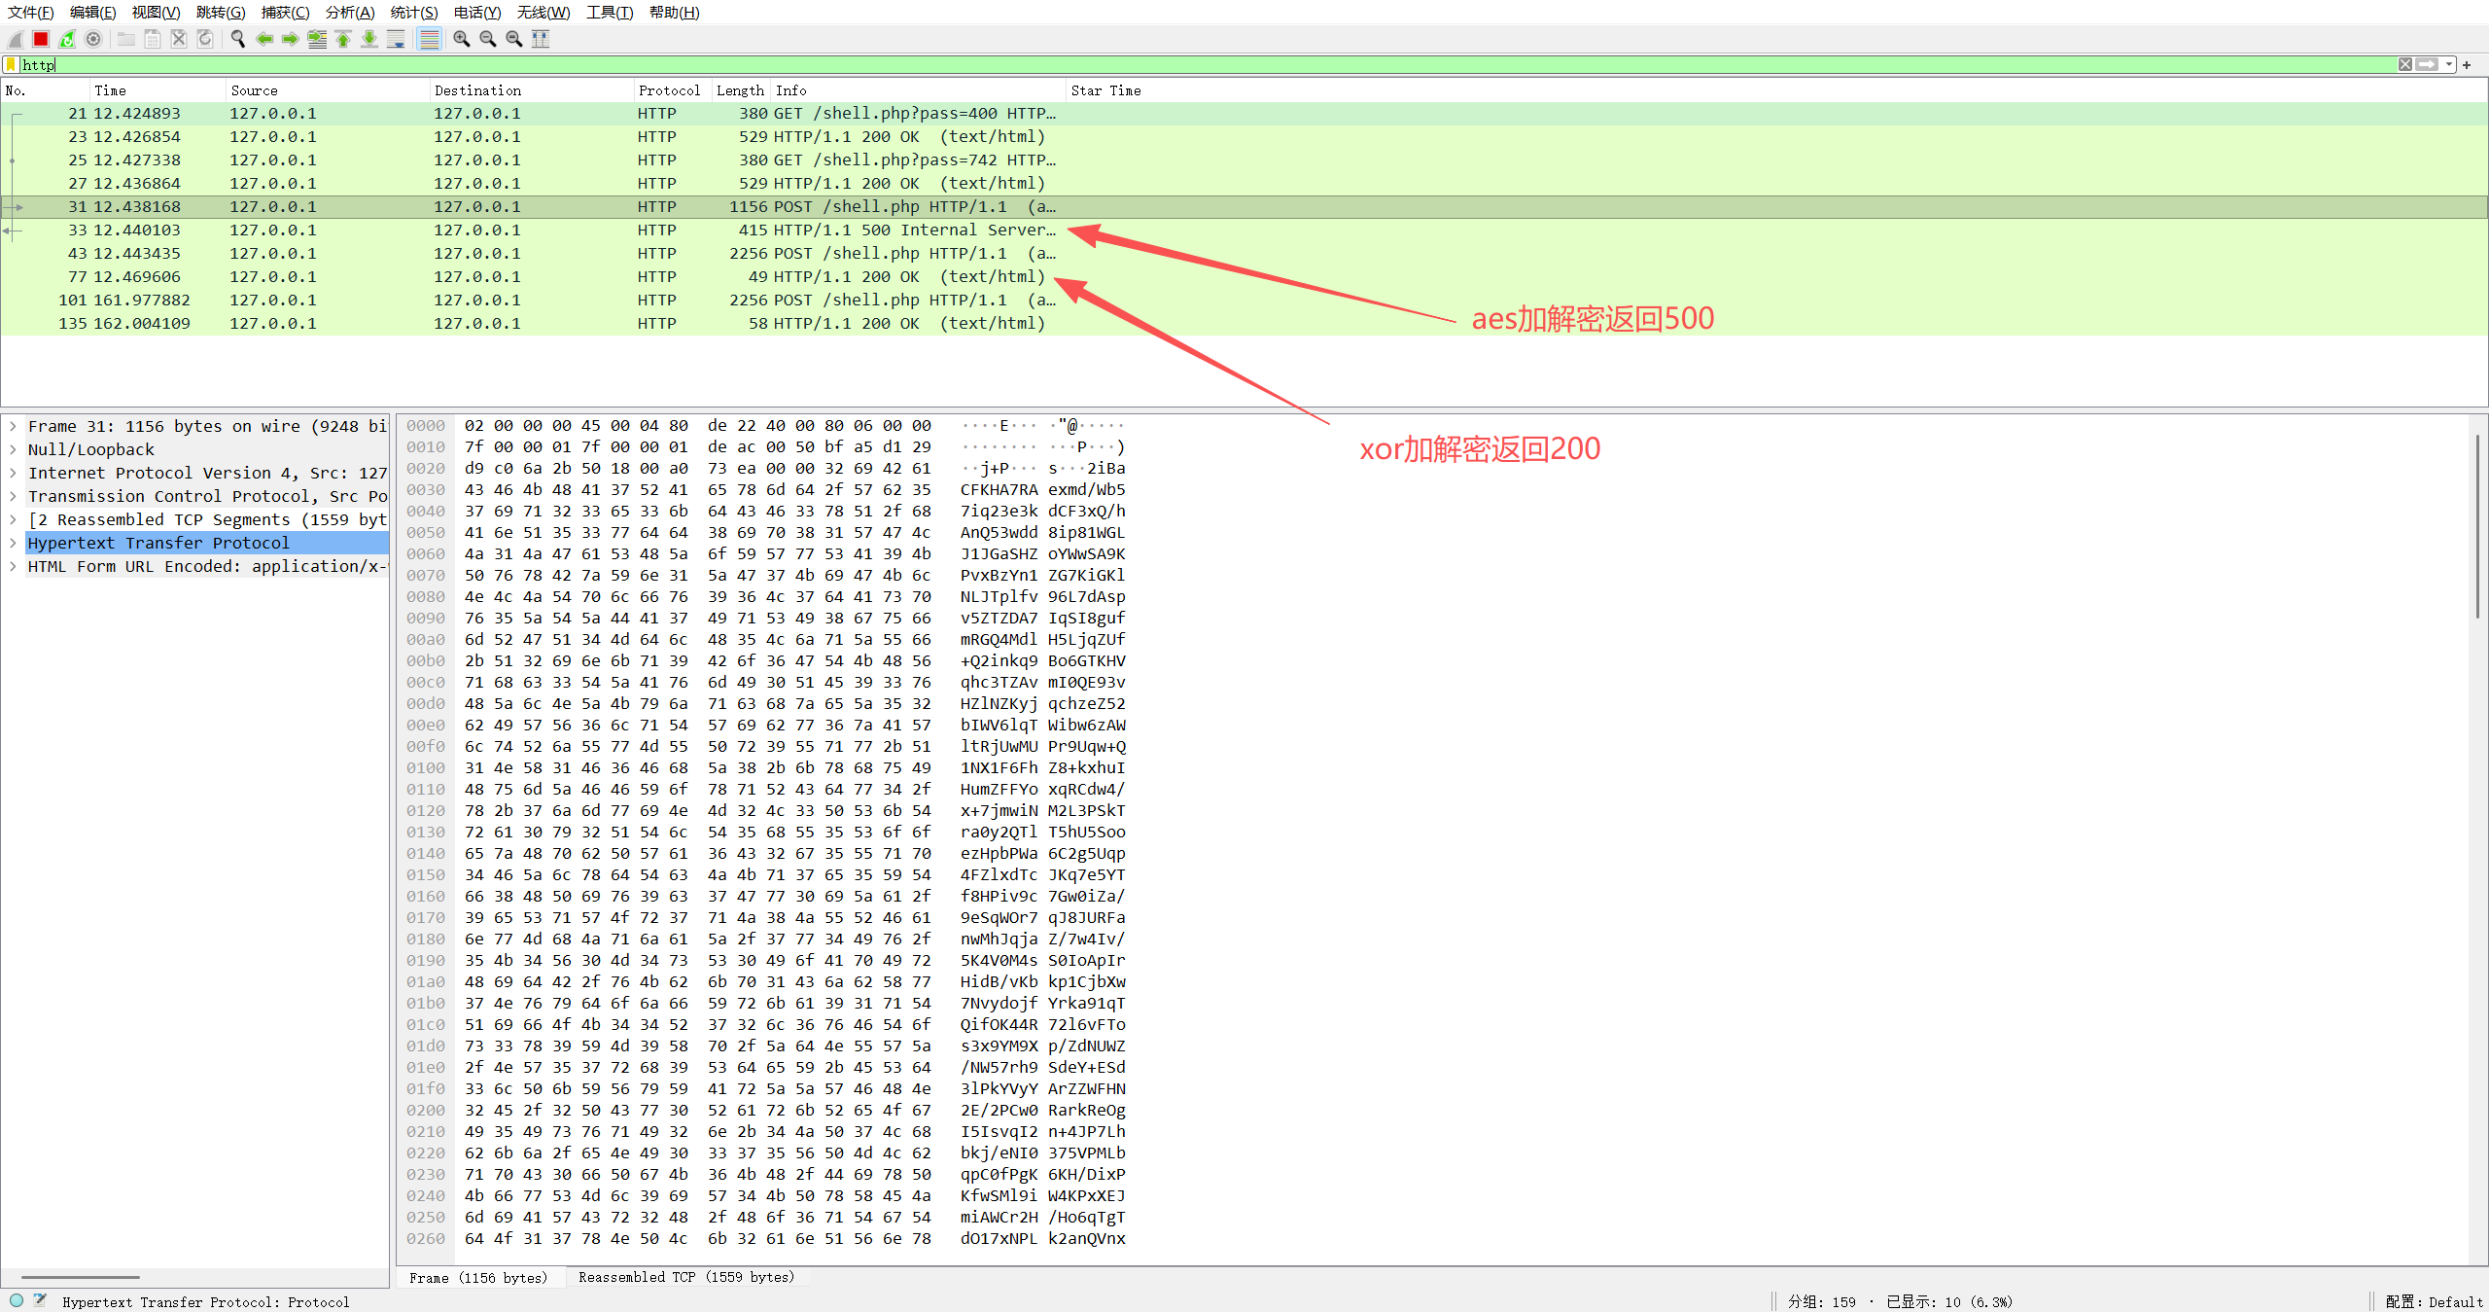Screen dimensions: 2489x1312
Task: Click the resize columns icon
Action: point(541,39)
